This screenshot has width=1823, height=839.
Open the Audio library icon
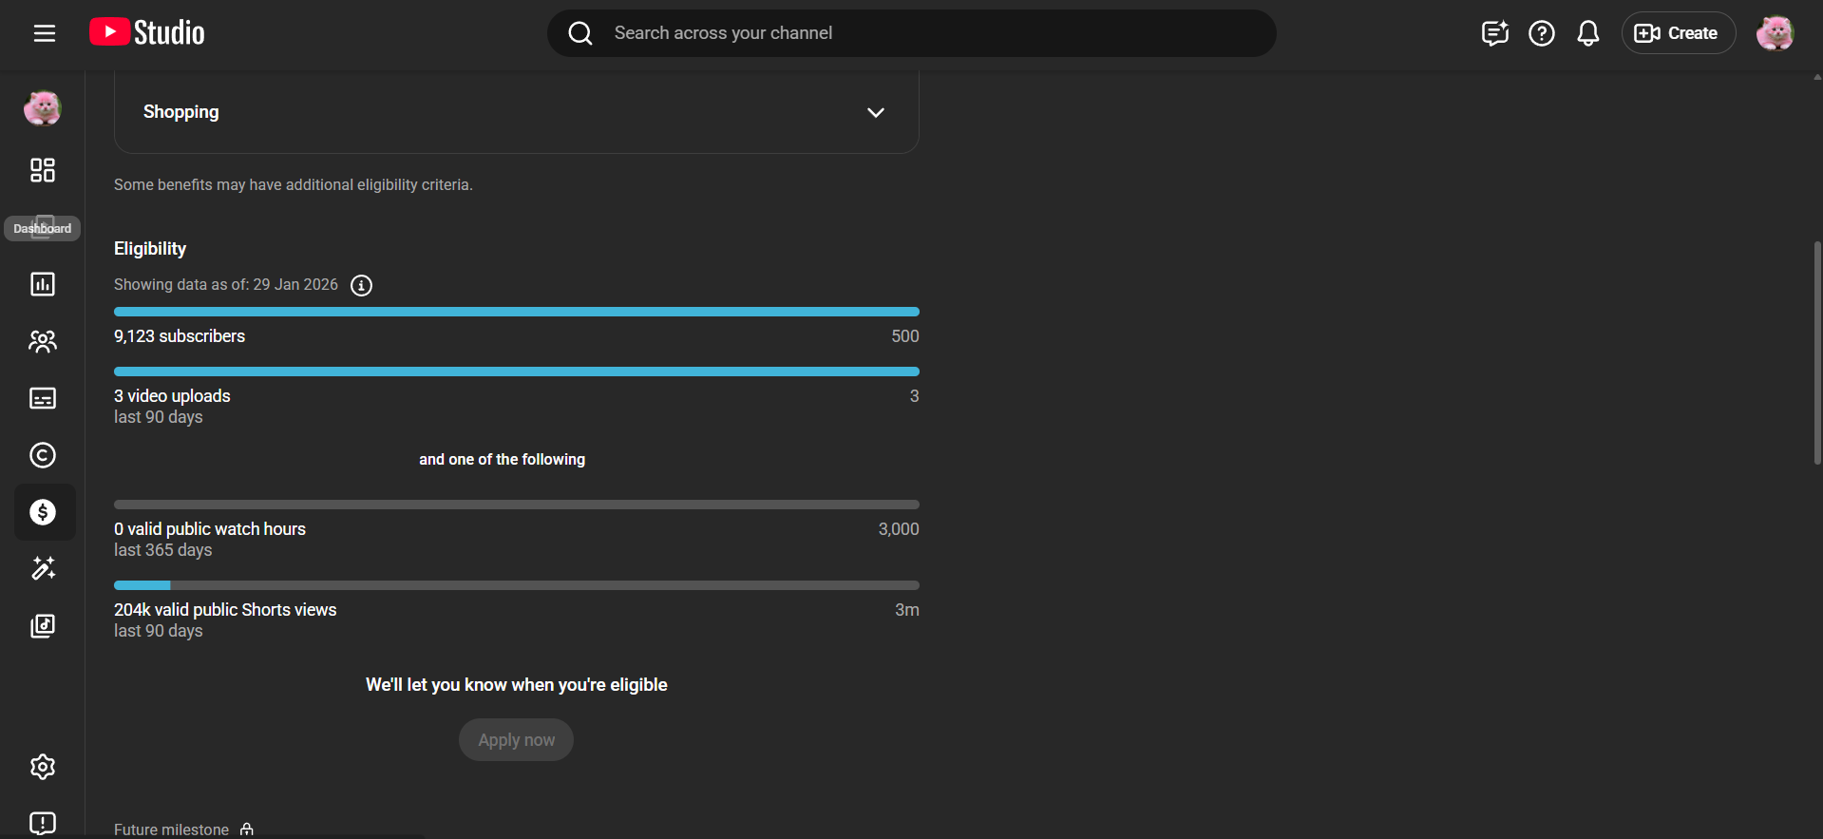pyautogui.click(x=43, y=625)
